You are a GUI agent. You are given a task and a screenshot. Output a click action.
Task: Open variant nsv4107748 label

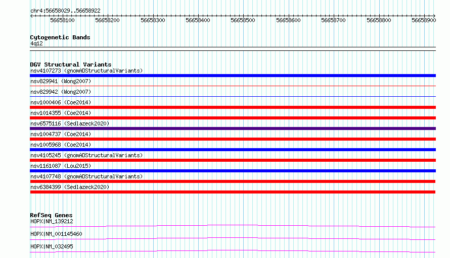[x=86, y=176]
